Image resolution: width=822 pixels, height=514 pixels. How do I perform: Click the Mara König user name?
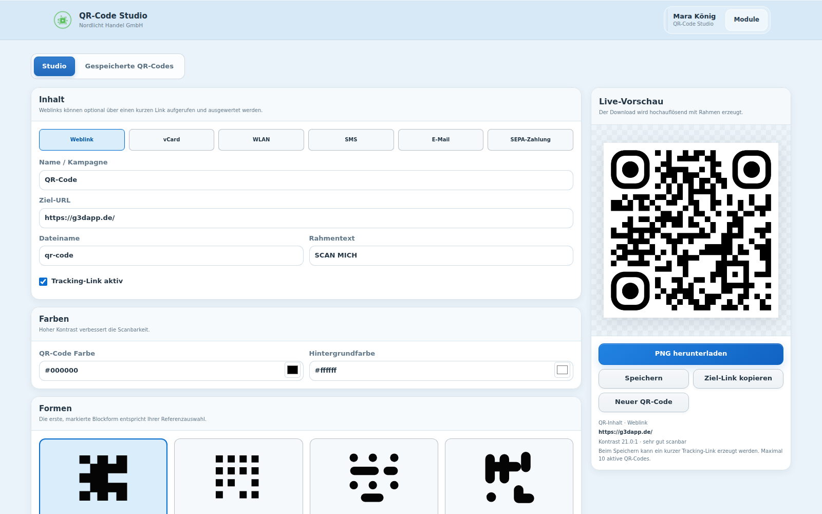click(x=695, y=16)
